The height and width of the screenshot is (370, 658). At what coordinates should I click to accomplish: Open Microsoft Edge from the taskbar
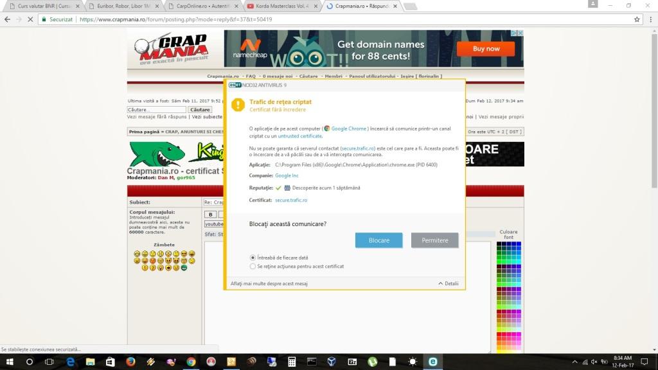click(x=70, y=362)
